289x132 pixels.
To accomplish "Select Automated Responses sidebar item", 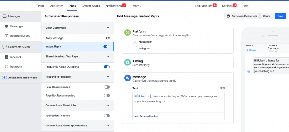I will 21,78.
